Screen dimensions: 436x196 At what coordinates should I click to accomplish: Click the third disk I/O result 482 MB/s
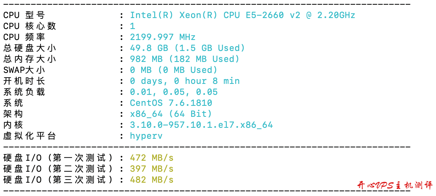tap(151, 180)
